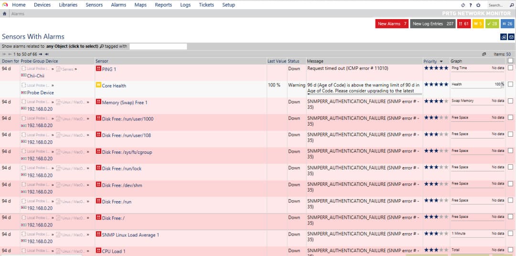Check the box for Disk Free: /sys/fs/cgroup
Viewport: 516px width, 256px height.
(x=510, y=150)
